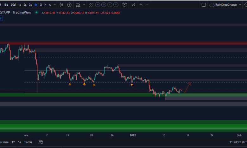Switch to the 30d timeframe
This screenshot has width=247, height=148.
[13, 5]
